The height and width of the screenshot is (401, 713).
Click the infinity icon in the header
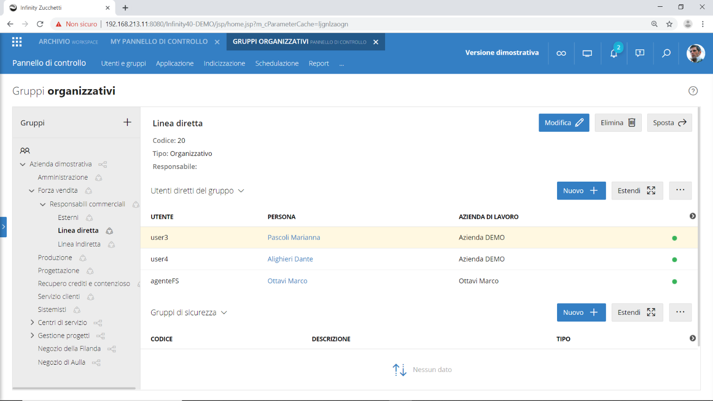[x=561, y=53]
